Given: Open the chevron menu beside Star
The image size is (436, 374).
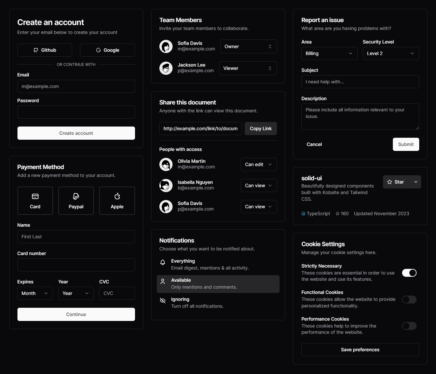Looking at the screenshot, I should (416, 182).
